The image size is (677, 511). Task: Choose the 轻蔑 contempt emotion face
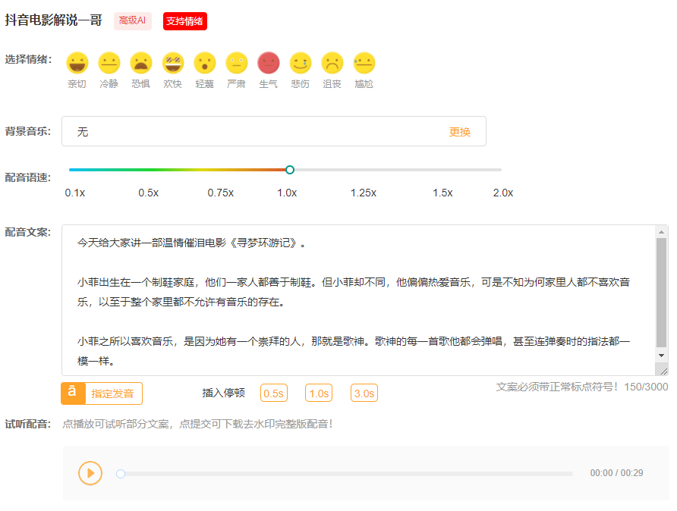coord(205,63)
